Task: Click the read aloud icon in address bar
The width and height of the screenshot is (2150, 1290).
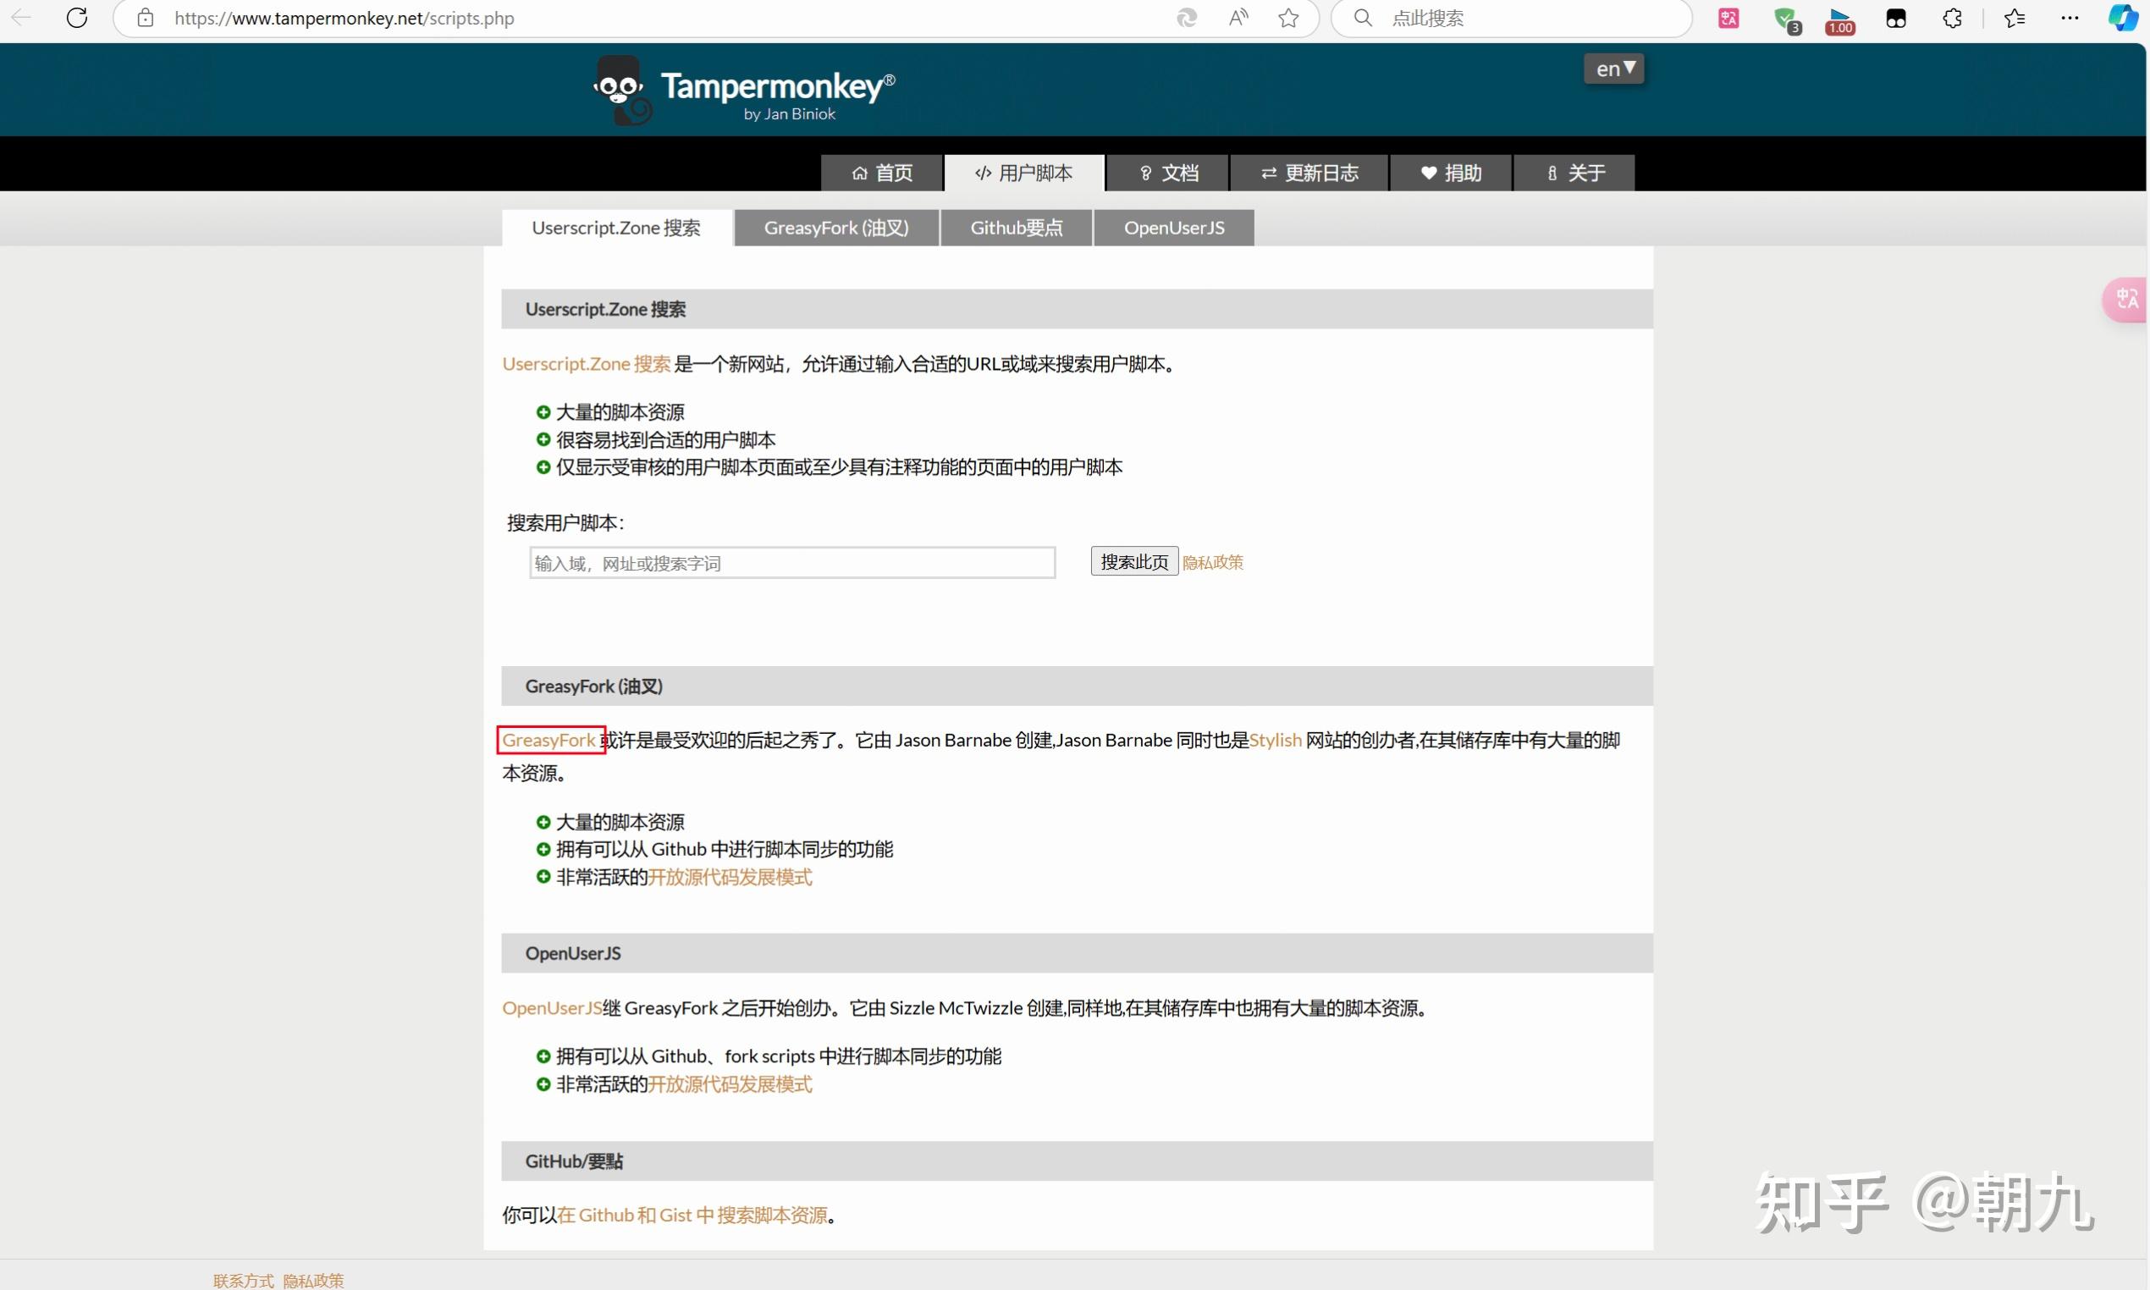Action: click(1238, 18)
